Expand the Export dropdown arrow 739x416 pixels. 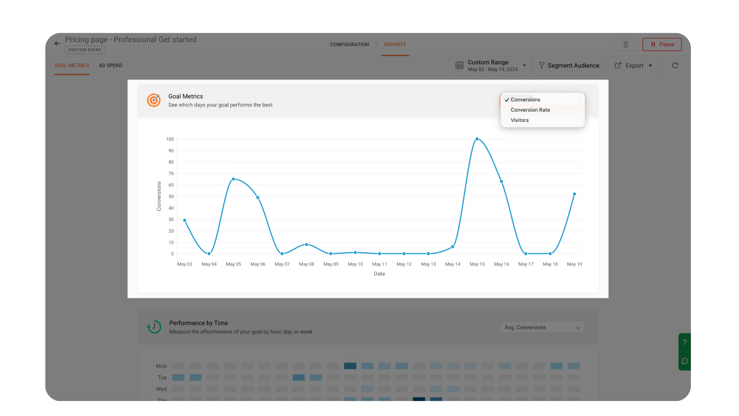(650, 65)
